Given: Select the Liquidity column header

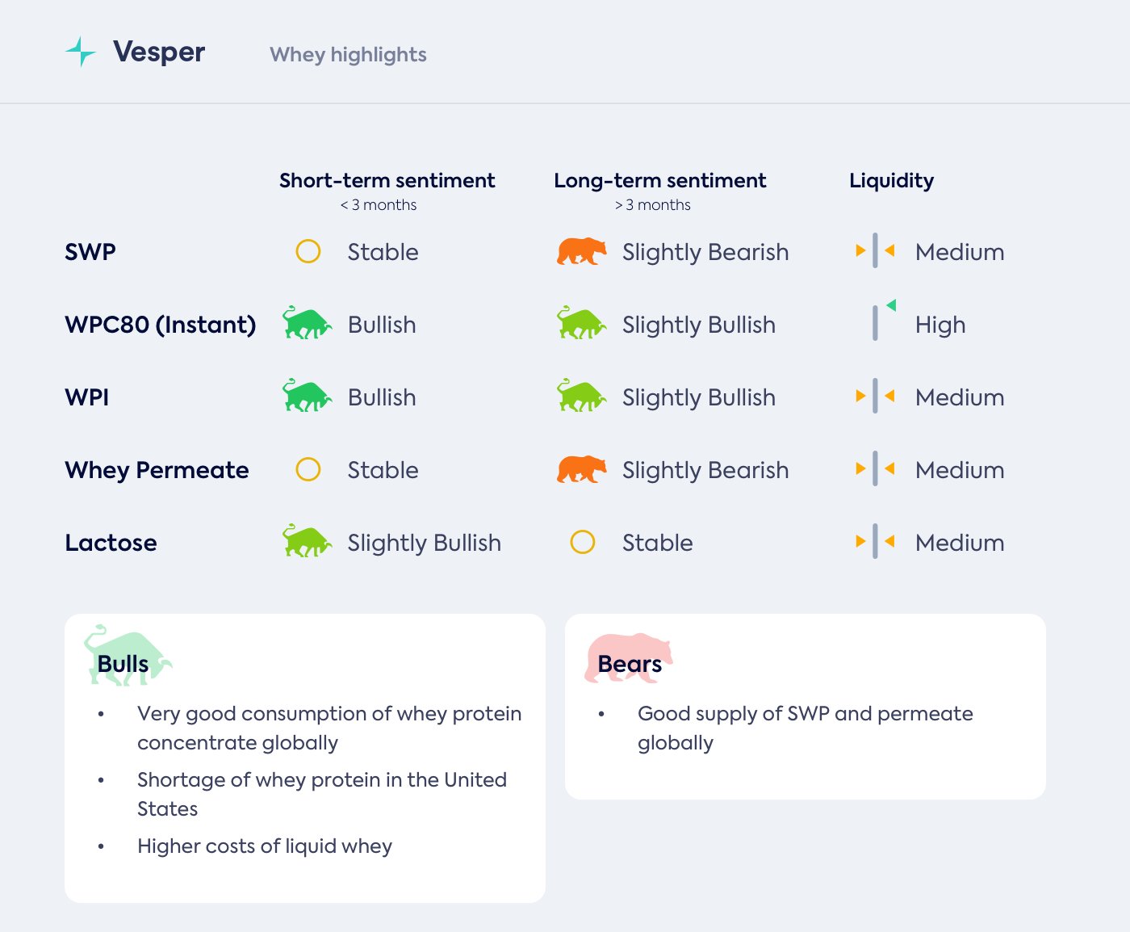Looking at the screenshot, I should coord(891,180).
